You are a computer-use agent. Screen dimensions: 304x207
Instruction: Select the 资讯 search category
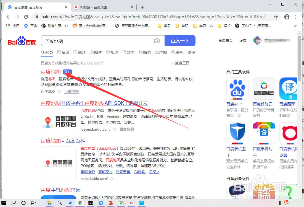[63, 52]
